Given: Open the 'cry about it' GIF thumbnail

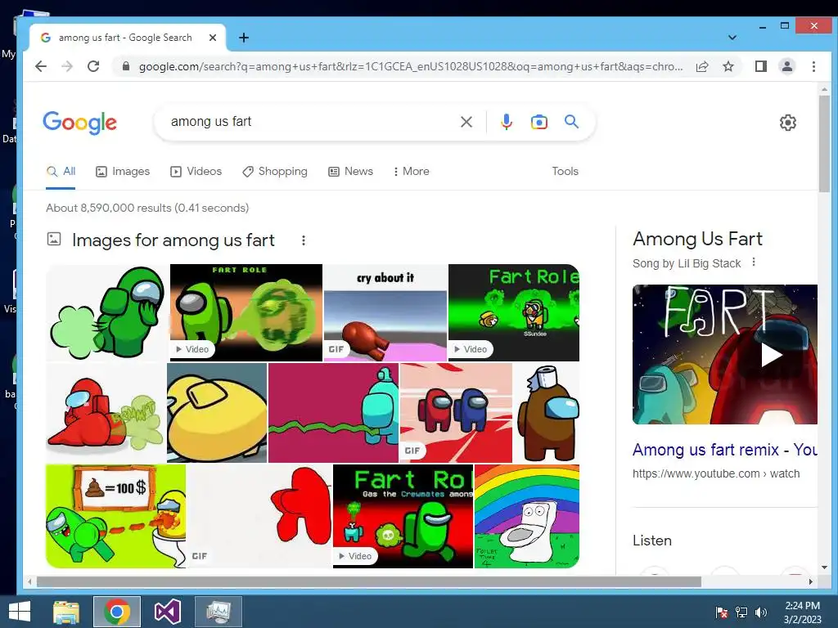Looking at the screenshot, I should coord(385,313).
